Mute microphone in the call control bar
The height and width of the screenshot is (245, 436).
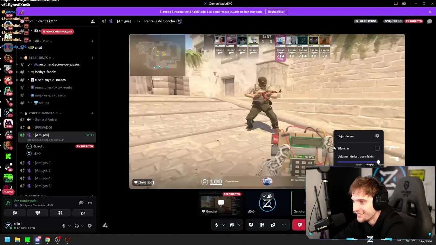coord(217,225)
